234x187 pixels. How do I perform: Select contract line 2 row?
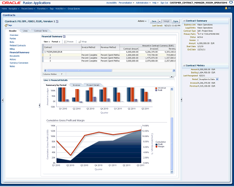pyautogui.click(x=109, y=58)
